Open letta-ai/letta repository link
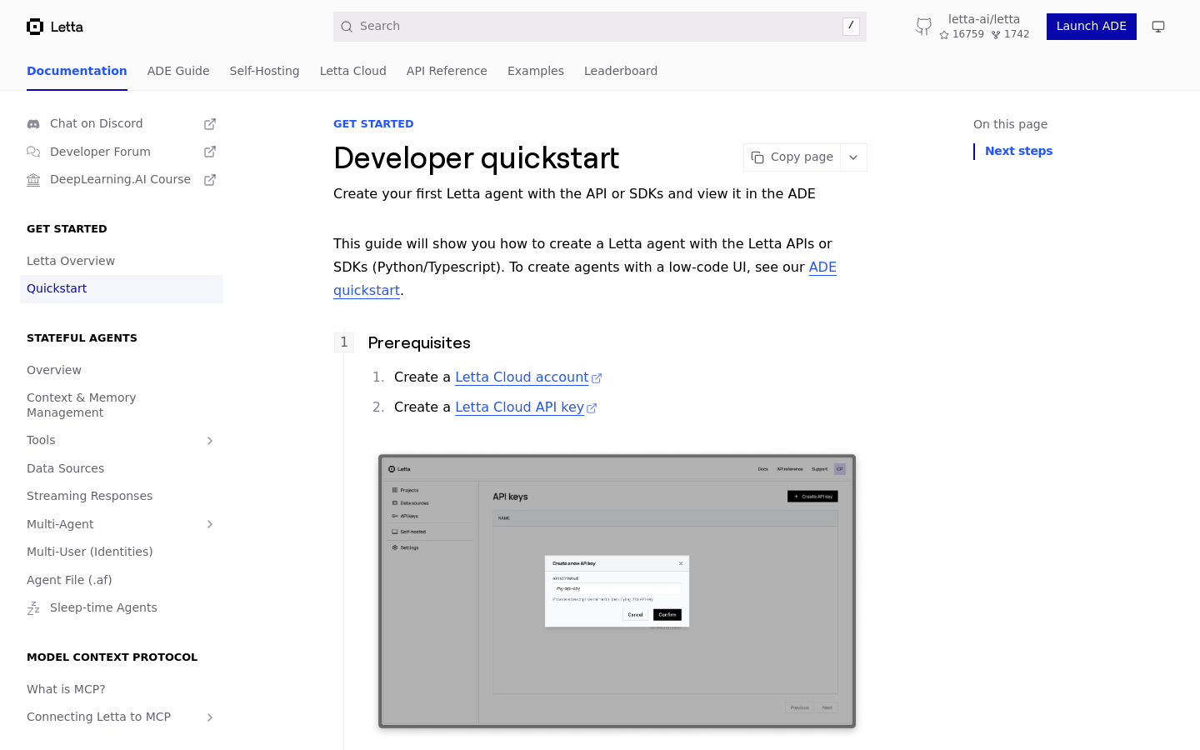 983,19
